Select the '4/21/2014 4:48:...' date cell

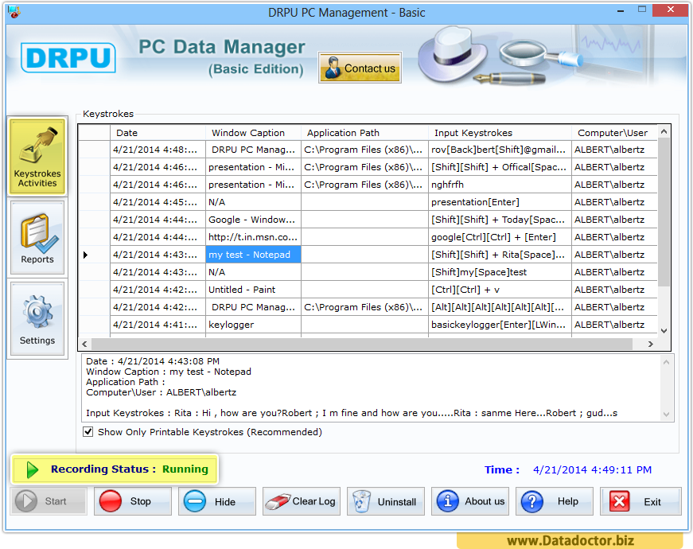coord(158,150)
